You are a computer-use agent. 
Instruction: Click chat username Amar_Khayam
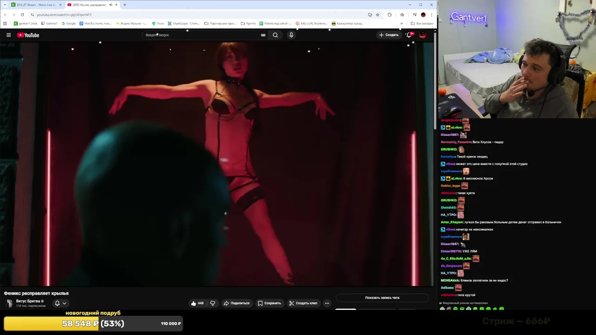pyautogui.click(x=452, y=222)
